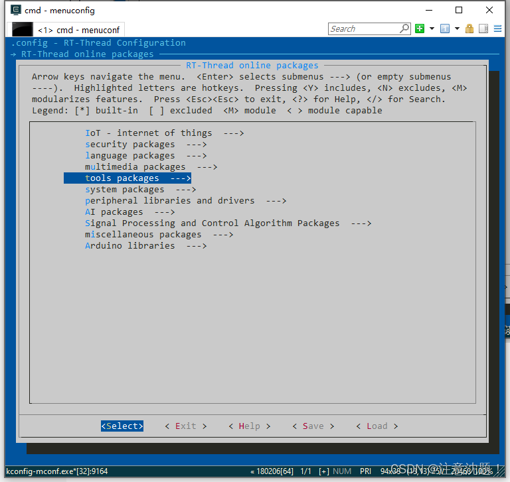Click the '1/1' console counter in status bar

(x=305, y=471)
